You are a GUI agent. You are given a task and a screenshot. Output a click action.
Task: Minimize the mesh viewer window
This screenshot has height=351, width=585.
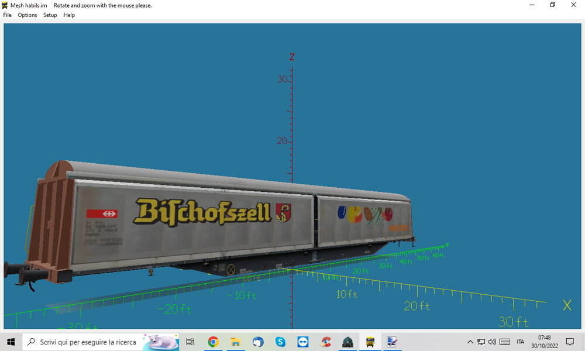pos(532,5)
